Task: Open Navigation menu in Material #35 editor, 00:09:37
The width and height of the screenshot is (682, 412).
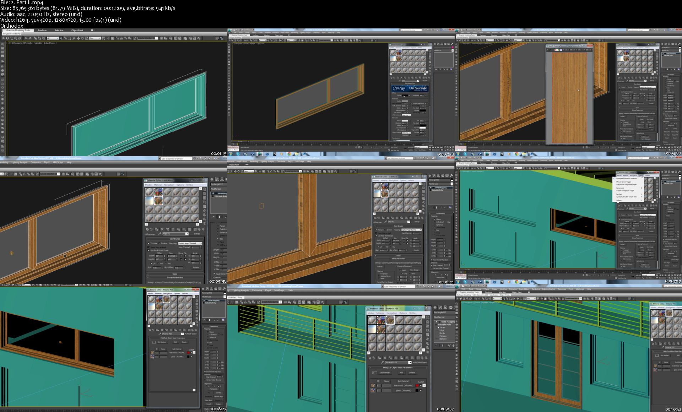Action: [391, 313]
